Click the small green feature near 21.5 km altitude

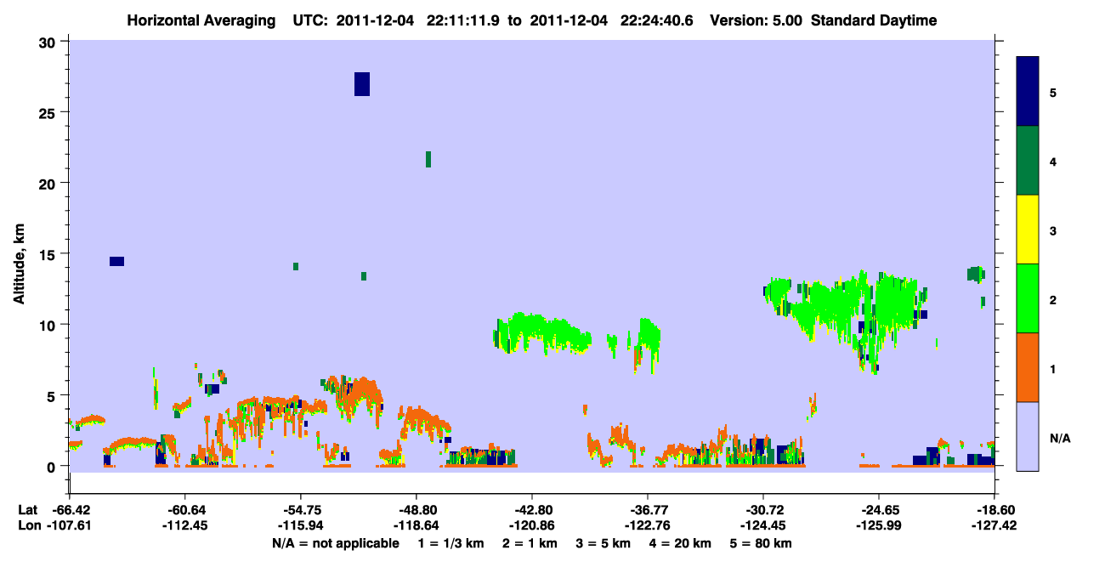[x=428, y=159]
